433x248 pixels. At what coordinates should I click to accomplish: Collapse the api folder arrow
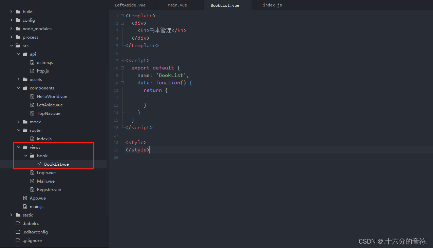pyautogui.click(x=18, y=54)
